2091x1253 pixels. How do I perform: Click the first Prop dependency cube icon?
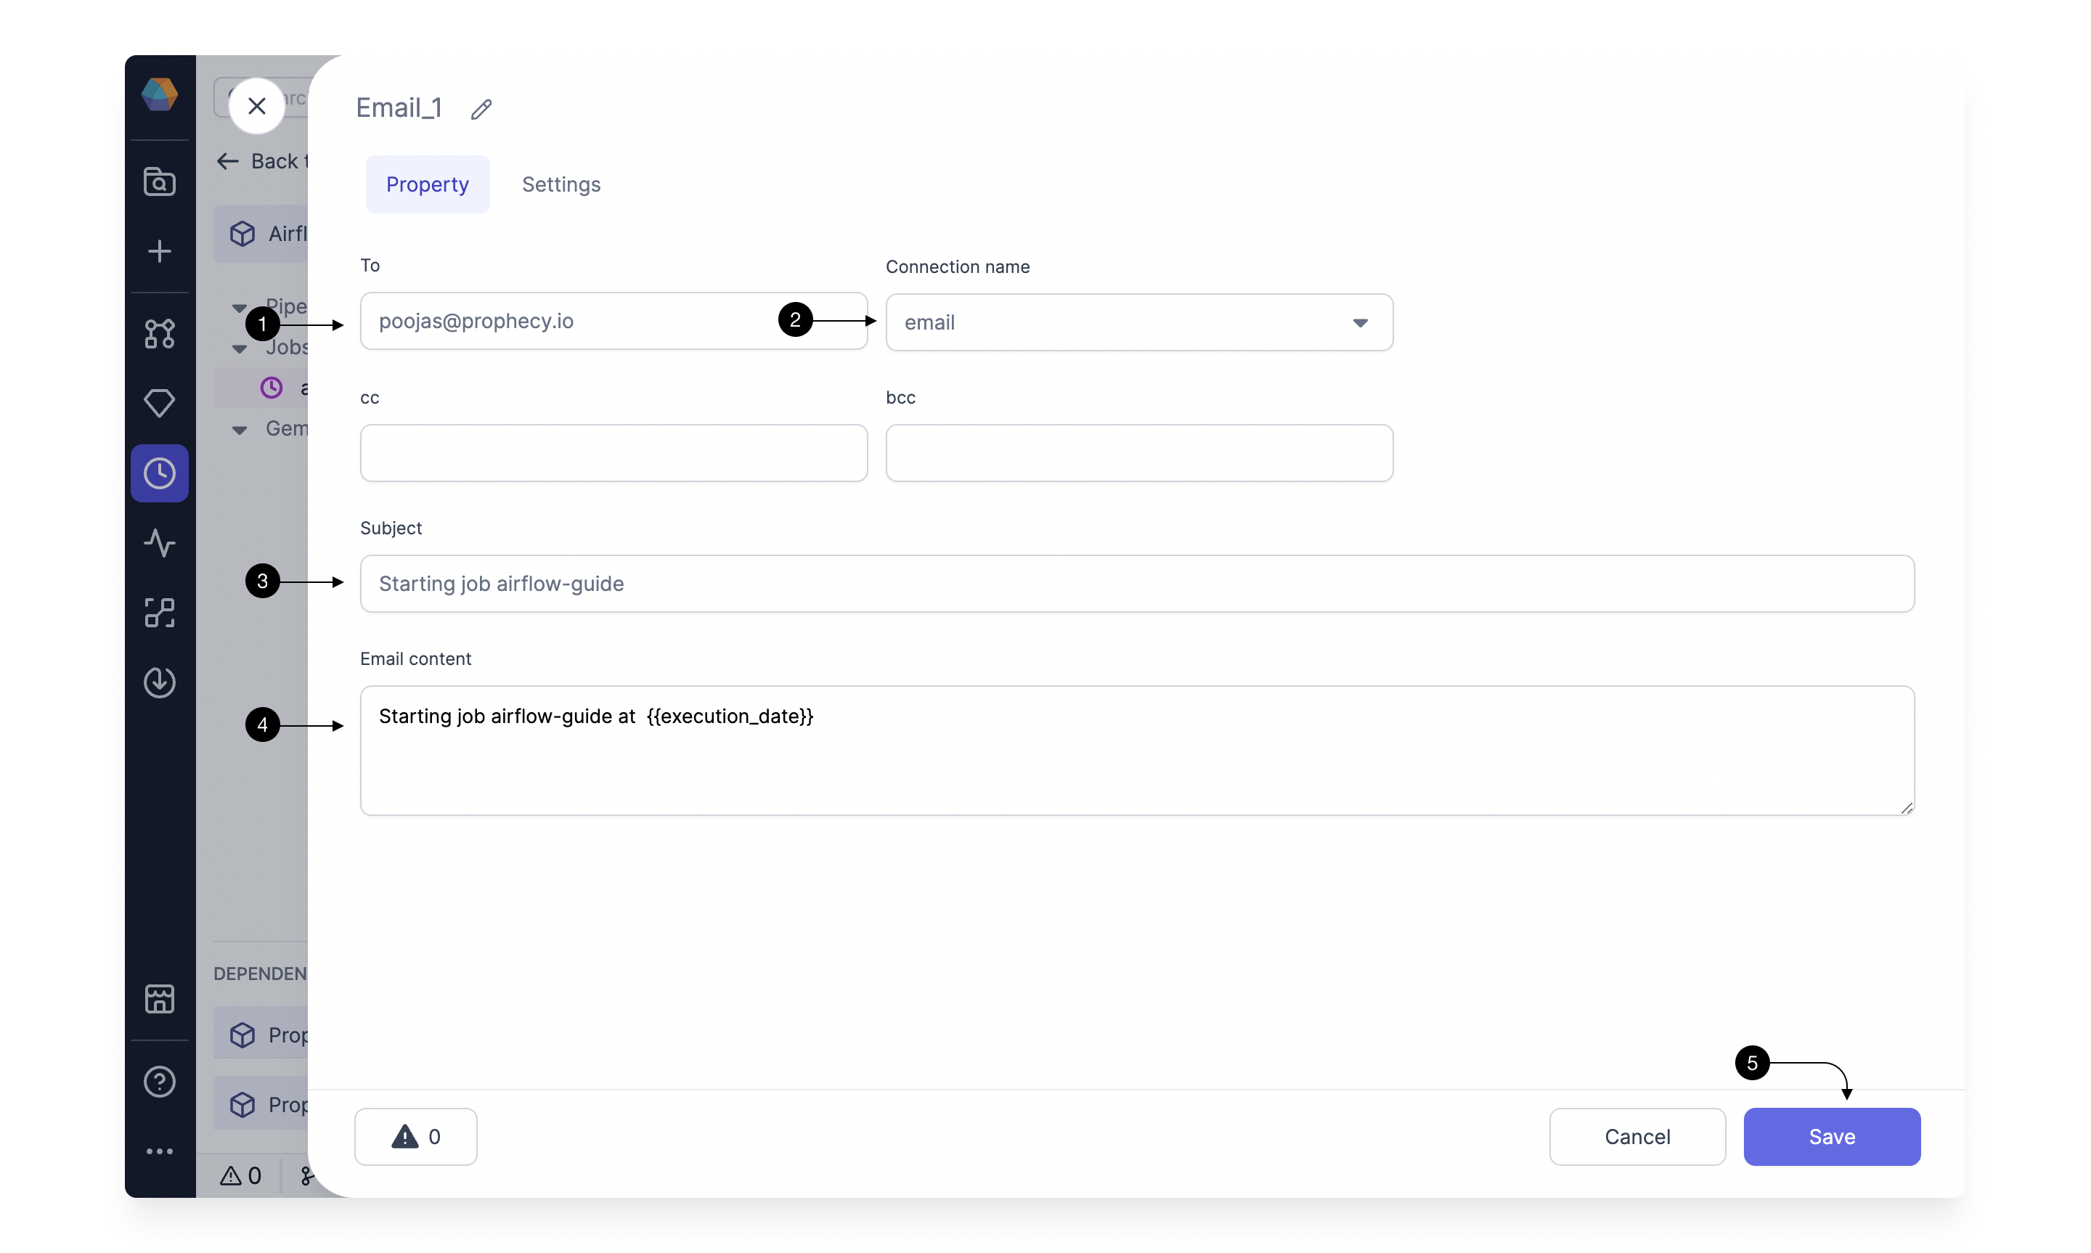point(242,1035)
